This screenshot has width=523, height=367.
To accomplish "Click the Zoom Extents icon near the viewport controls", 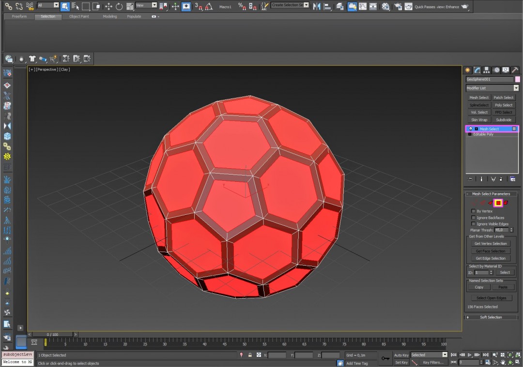I will (510, 355).
